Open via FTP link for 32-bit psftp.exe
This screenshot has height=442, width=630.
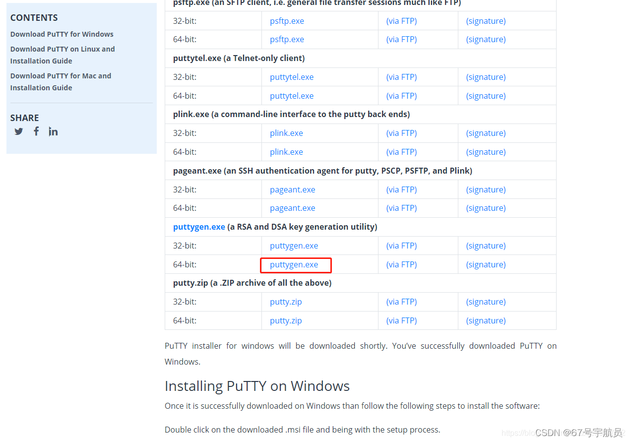click(x=401, y=21)
